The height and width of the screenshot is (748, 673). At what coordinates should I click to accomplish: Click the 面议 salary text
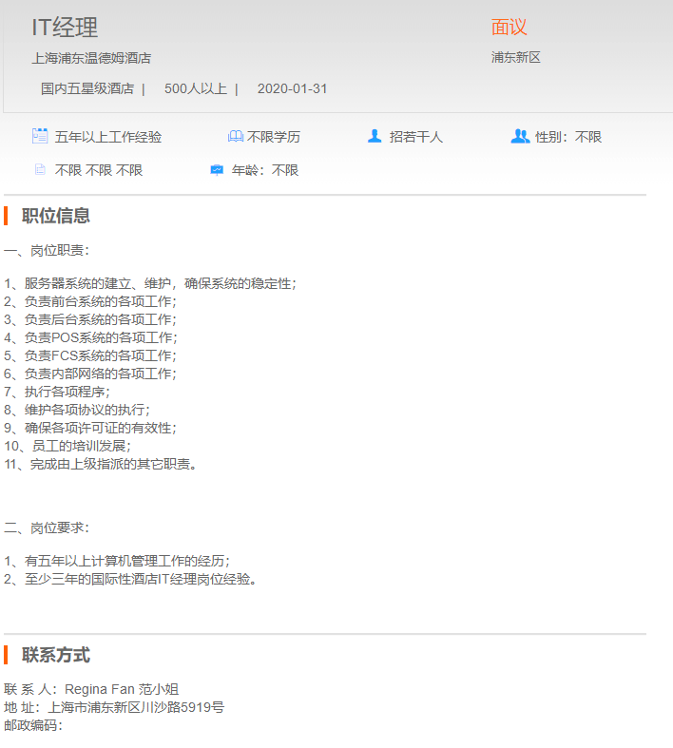(x=509, y=28)
